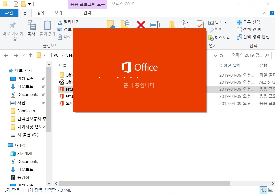Image resolution: width=275 pixels, height=194 pixels.
Task: Click the 단백질보충제 folder in sidebar
Action: [x=28, y=119]
